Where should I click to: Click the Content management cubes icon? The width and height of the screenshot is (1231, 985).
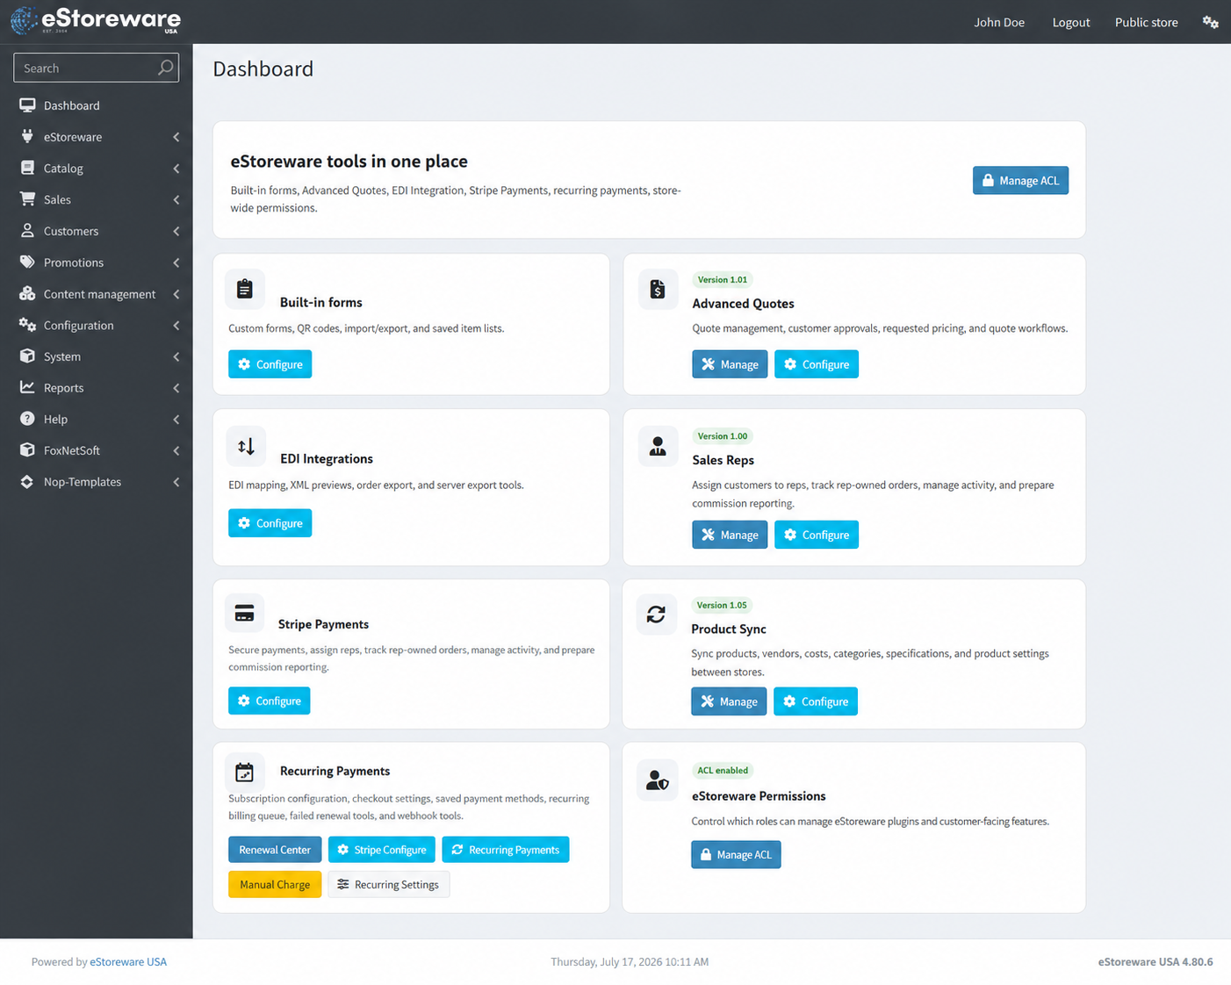pos(27,293)
